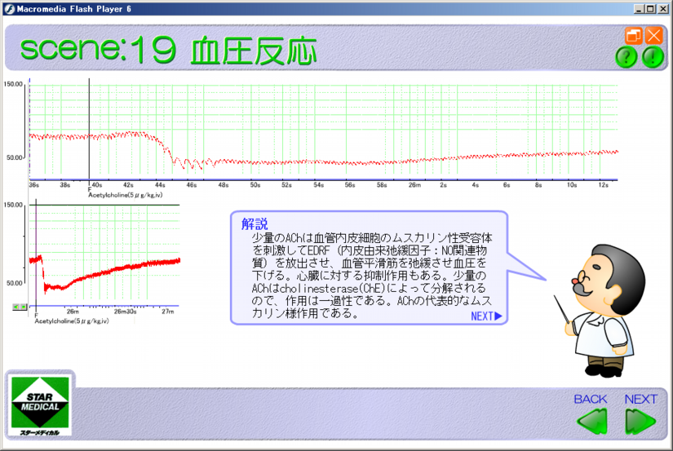Click the Flash Player title bar icon
The width and height of the screenshot is (673, 451).
(x=8, y=8)
